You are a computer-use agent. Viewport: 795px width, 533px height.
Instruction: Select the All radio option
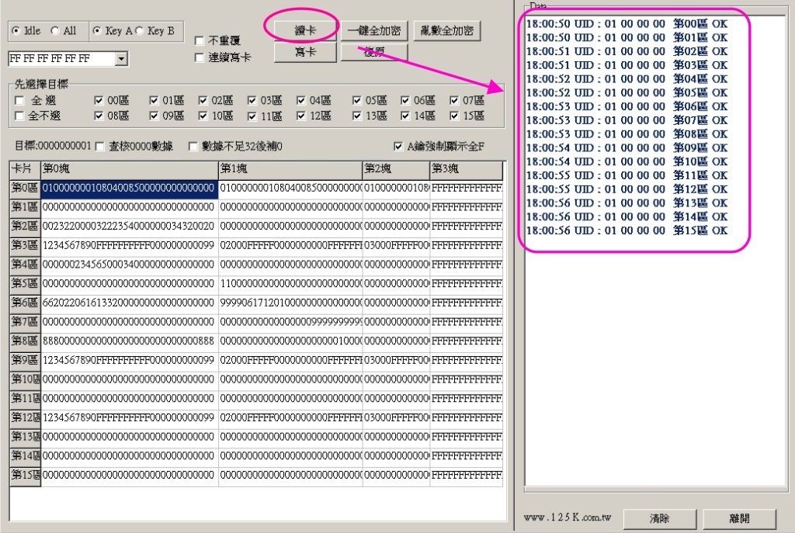point(55,31)
